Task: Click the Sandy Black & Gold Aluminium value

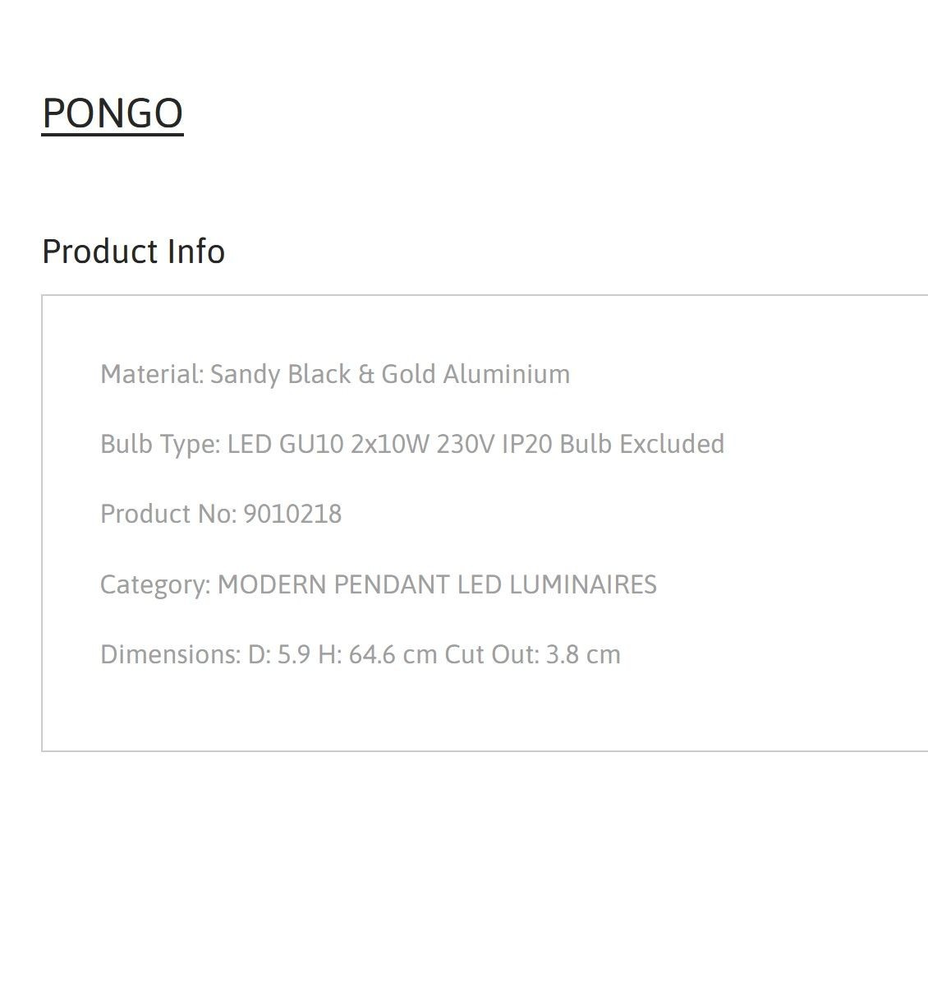Action: [x=390, y=374]
